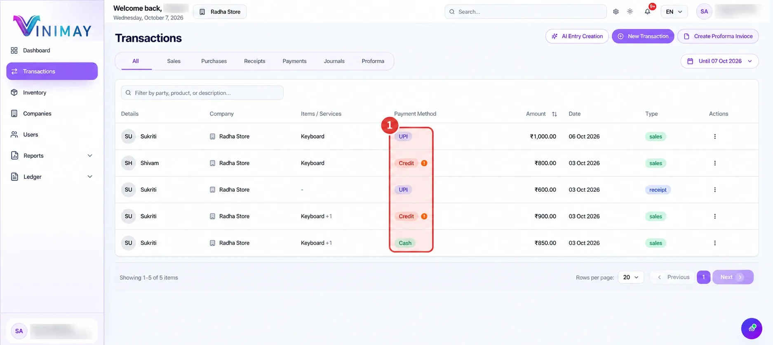
Task: Click the Vinimay logo
Action: (52, 26)
